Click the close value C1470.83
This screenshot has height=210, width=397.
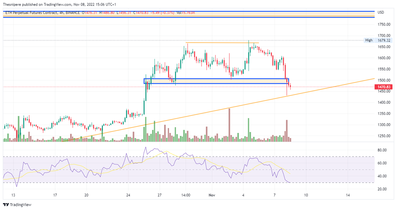tap(142, 13)
